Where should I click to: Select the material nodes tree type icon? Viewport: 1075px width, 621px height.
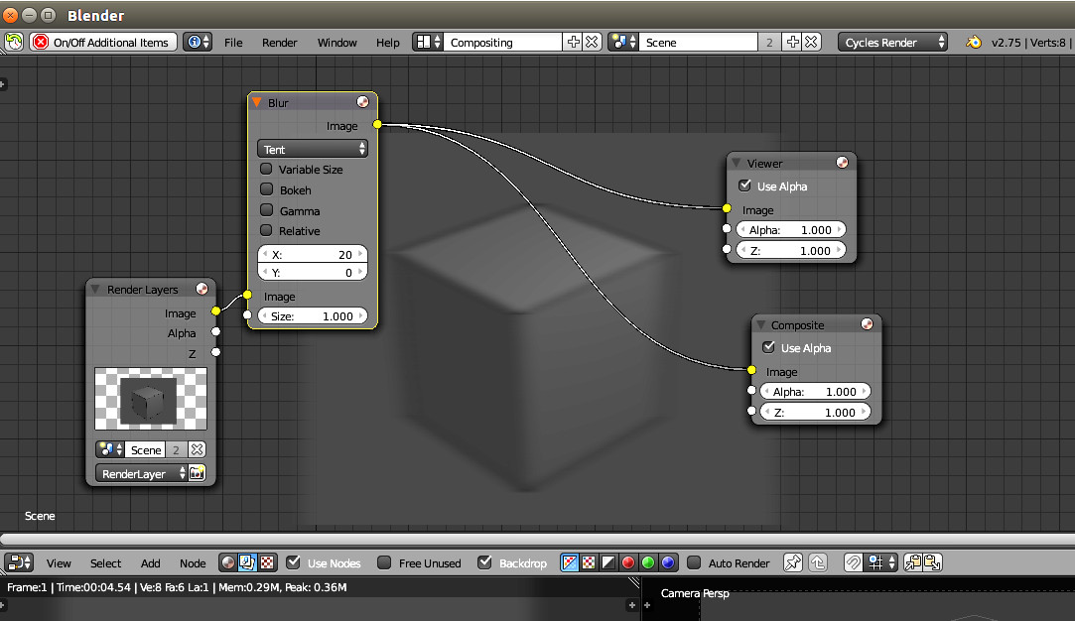[x=228, y=562]
